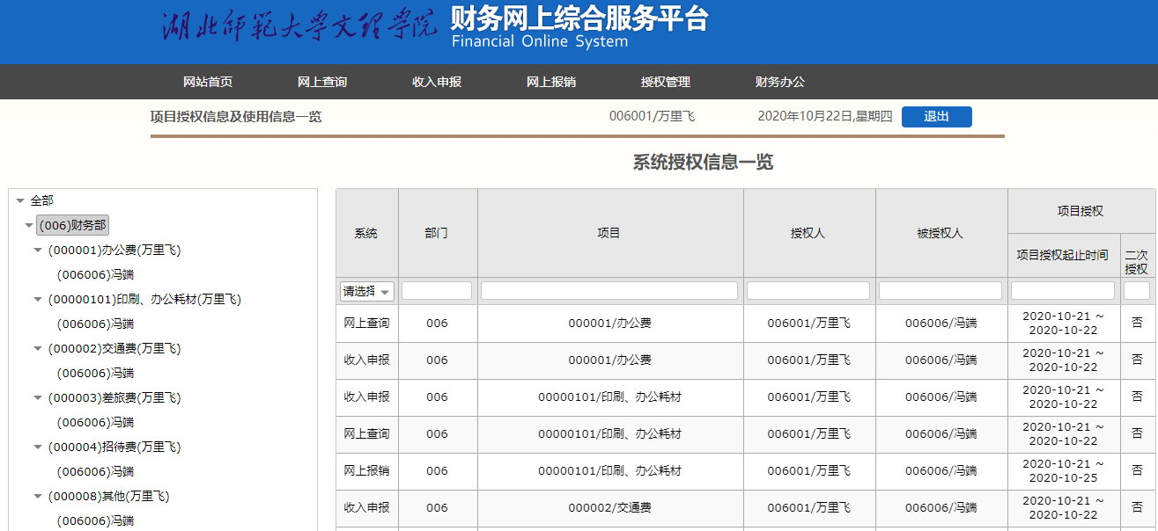Collapse the (006)财务部 tree arrow
This screenshot has width=1158, height=531.
(x=29, y=226)
